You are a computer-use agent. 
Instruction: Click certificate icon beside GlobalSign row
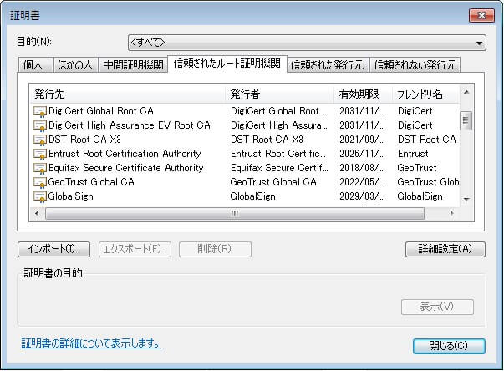point(40,196)
